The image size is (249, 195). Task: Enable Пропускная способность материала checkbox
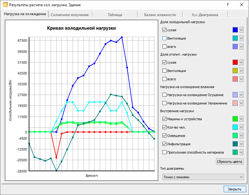164,152
